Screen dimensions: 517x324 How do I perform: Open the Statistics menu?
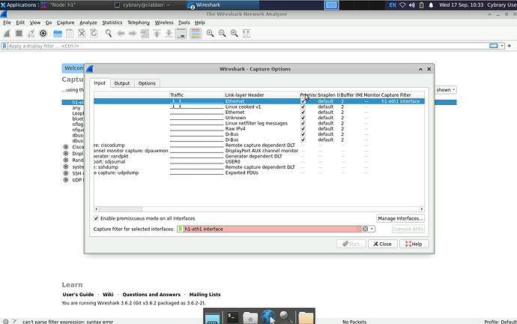112,22
